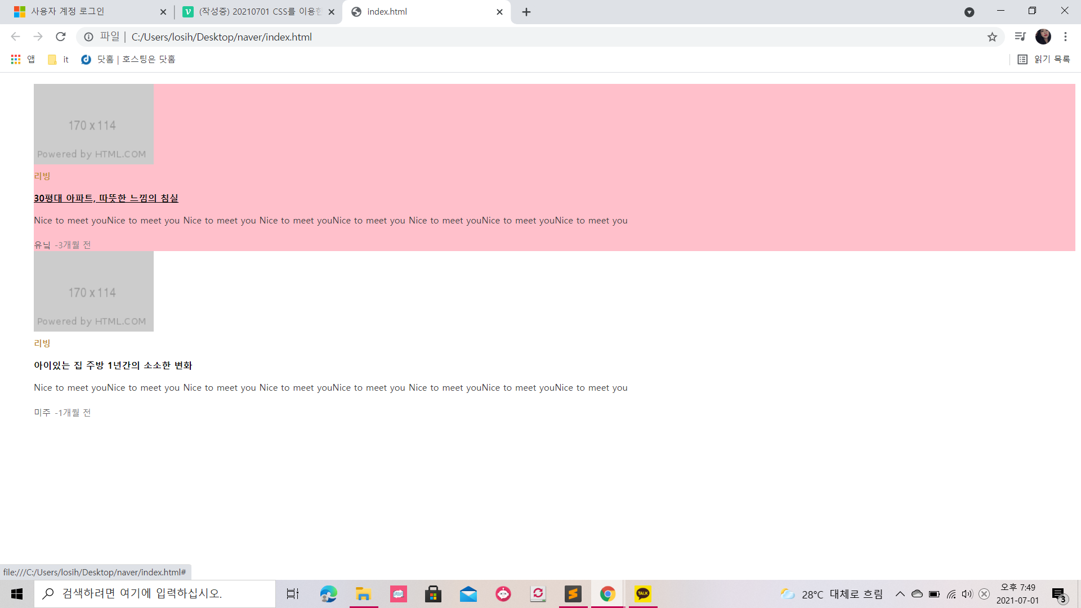Show hidden system tray icons

(x=900, y=594)
